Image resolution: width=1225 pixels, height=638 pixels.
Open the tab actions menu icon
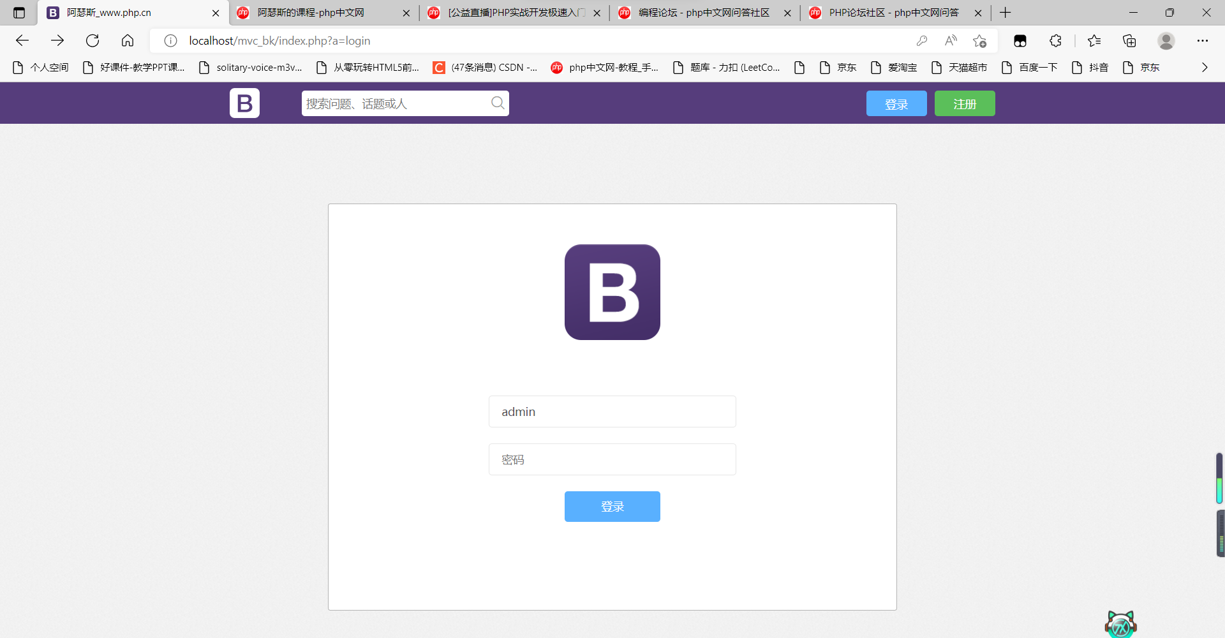[x=19, y=13]
